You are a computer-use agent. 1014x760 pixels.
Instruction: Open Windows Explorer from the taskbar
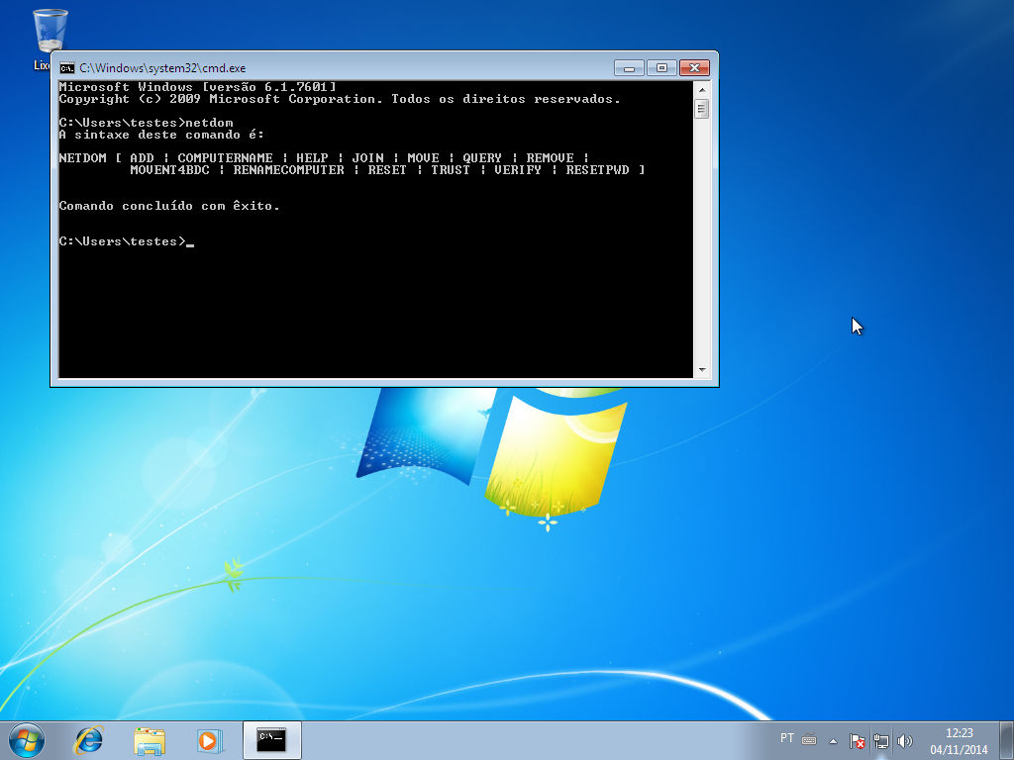(x=150, y=739)
